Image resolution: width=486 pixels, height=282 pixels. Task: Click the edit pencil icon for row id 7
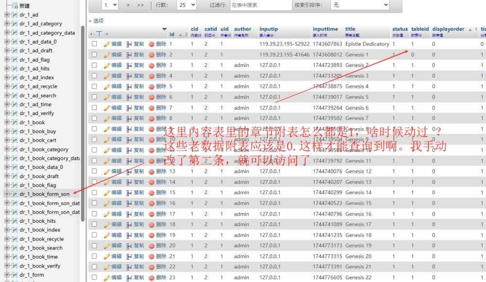(x=107, y=108)
